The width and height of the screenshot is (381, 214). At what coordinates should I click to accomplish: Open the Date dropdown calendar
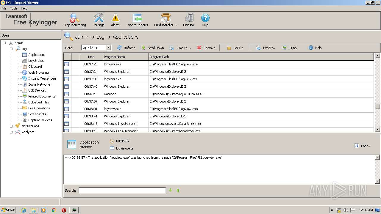[x=108, y=48]
